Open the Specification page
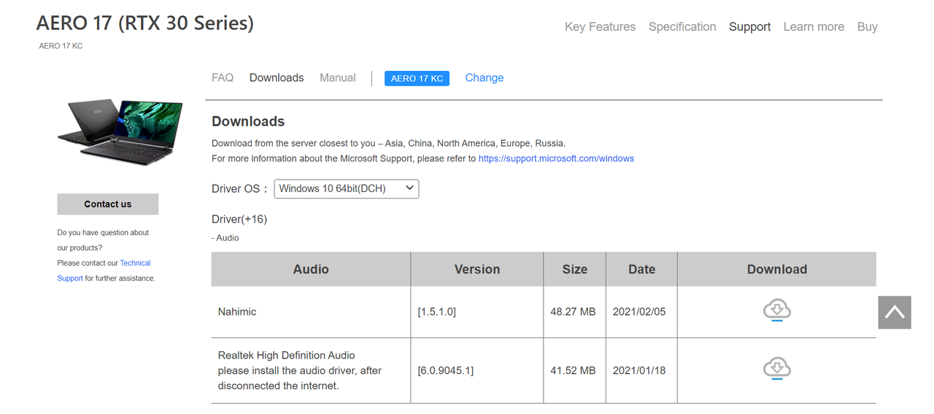 [682, 27]
